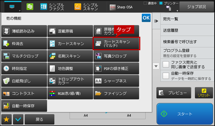This screenshot has width=215, height=126.
Task: Open RGB(赤/緑/青) color adjustment
Action: click(70, 93)
